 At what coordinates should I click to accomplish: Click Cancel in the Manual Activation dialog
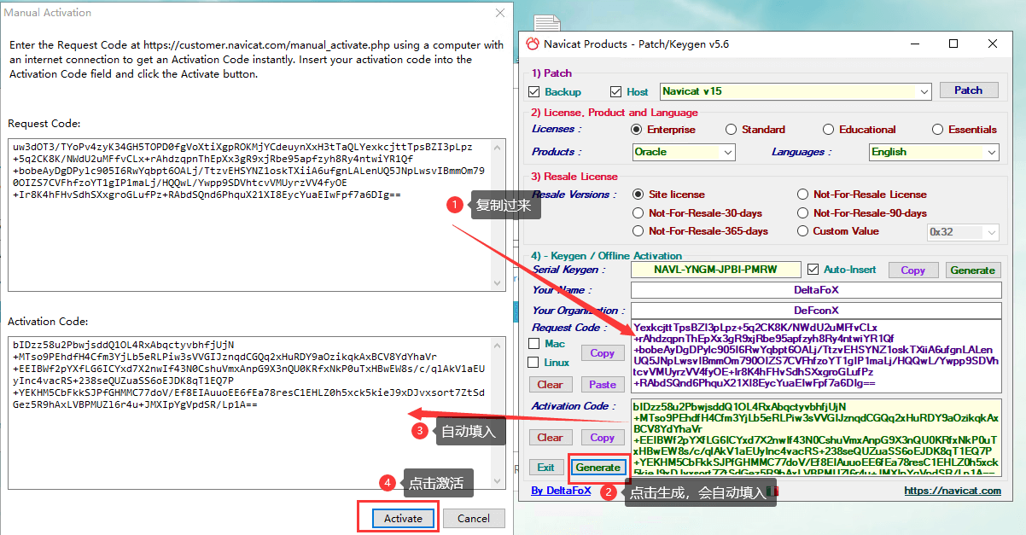474,518
